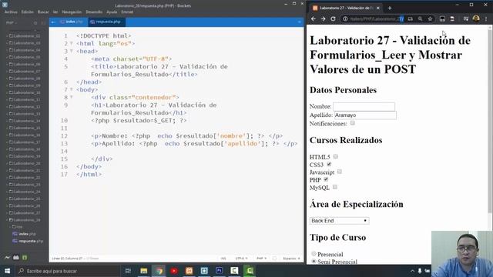Click the Espacios: 4 indentation setting
The height and width of the screenshot is (277, 493).
291,259
